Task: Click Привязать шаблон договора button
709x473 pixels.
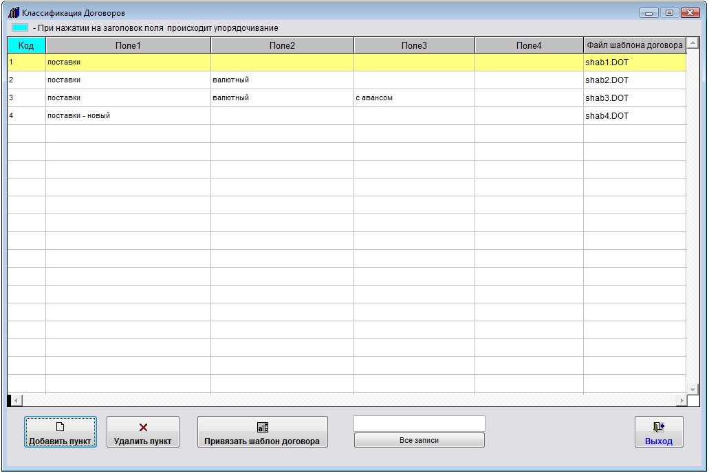Action: [262, 432]
